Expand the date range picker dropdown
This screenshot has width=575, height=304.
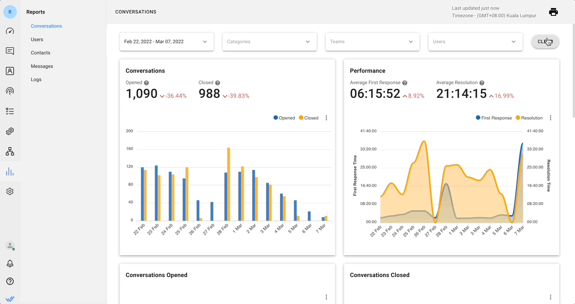tap(166, 41)
